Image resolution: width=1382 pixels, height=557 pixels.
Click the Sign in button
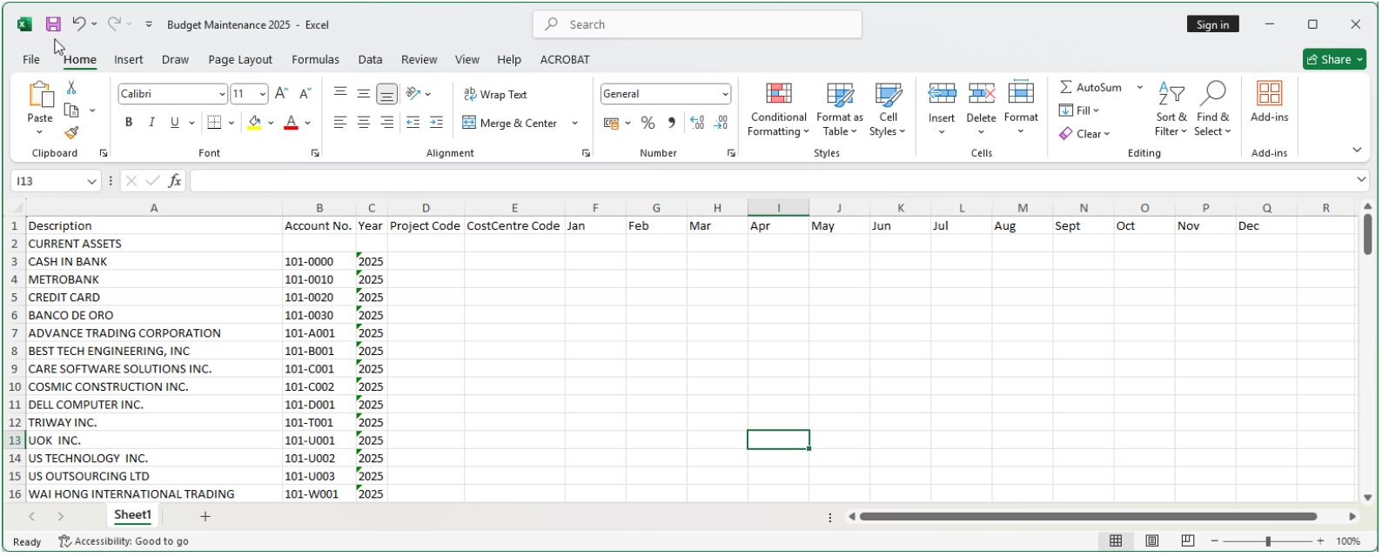click(1212, 24)
